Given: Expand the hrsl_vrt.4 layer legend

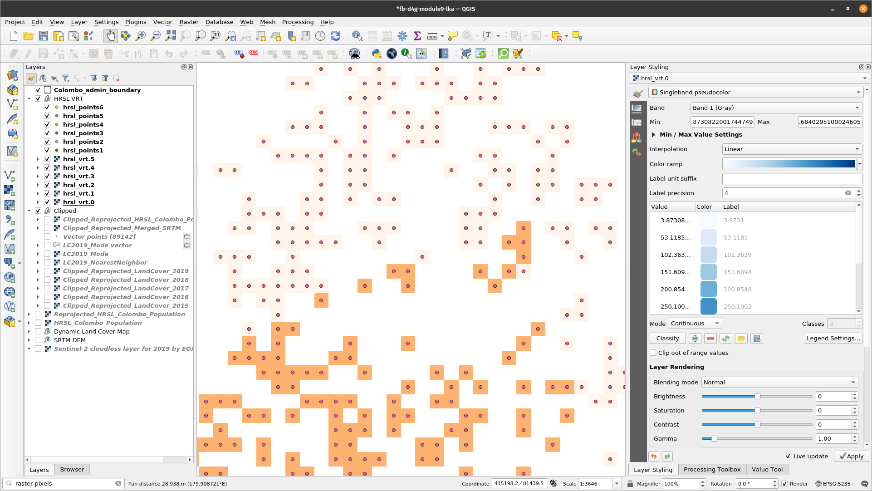Looking at the screenshot, I should [38, 168].
